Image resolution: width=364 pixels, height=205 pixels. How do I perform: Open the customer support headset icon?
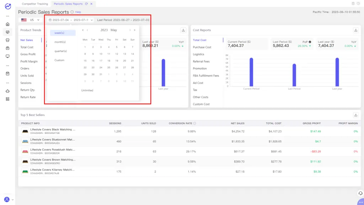coord(360,193)
